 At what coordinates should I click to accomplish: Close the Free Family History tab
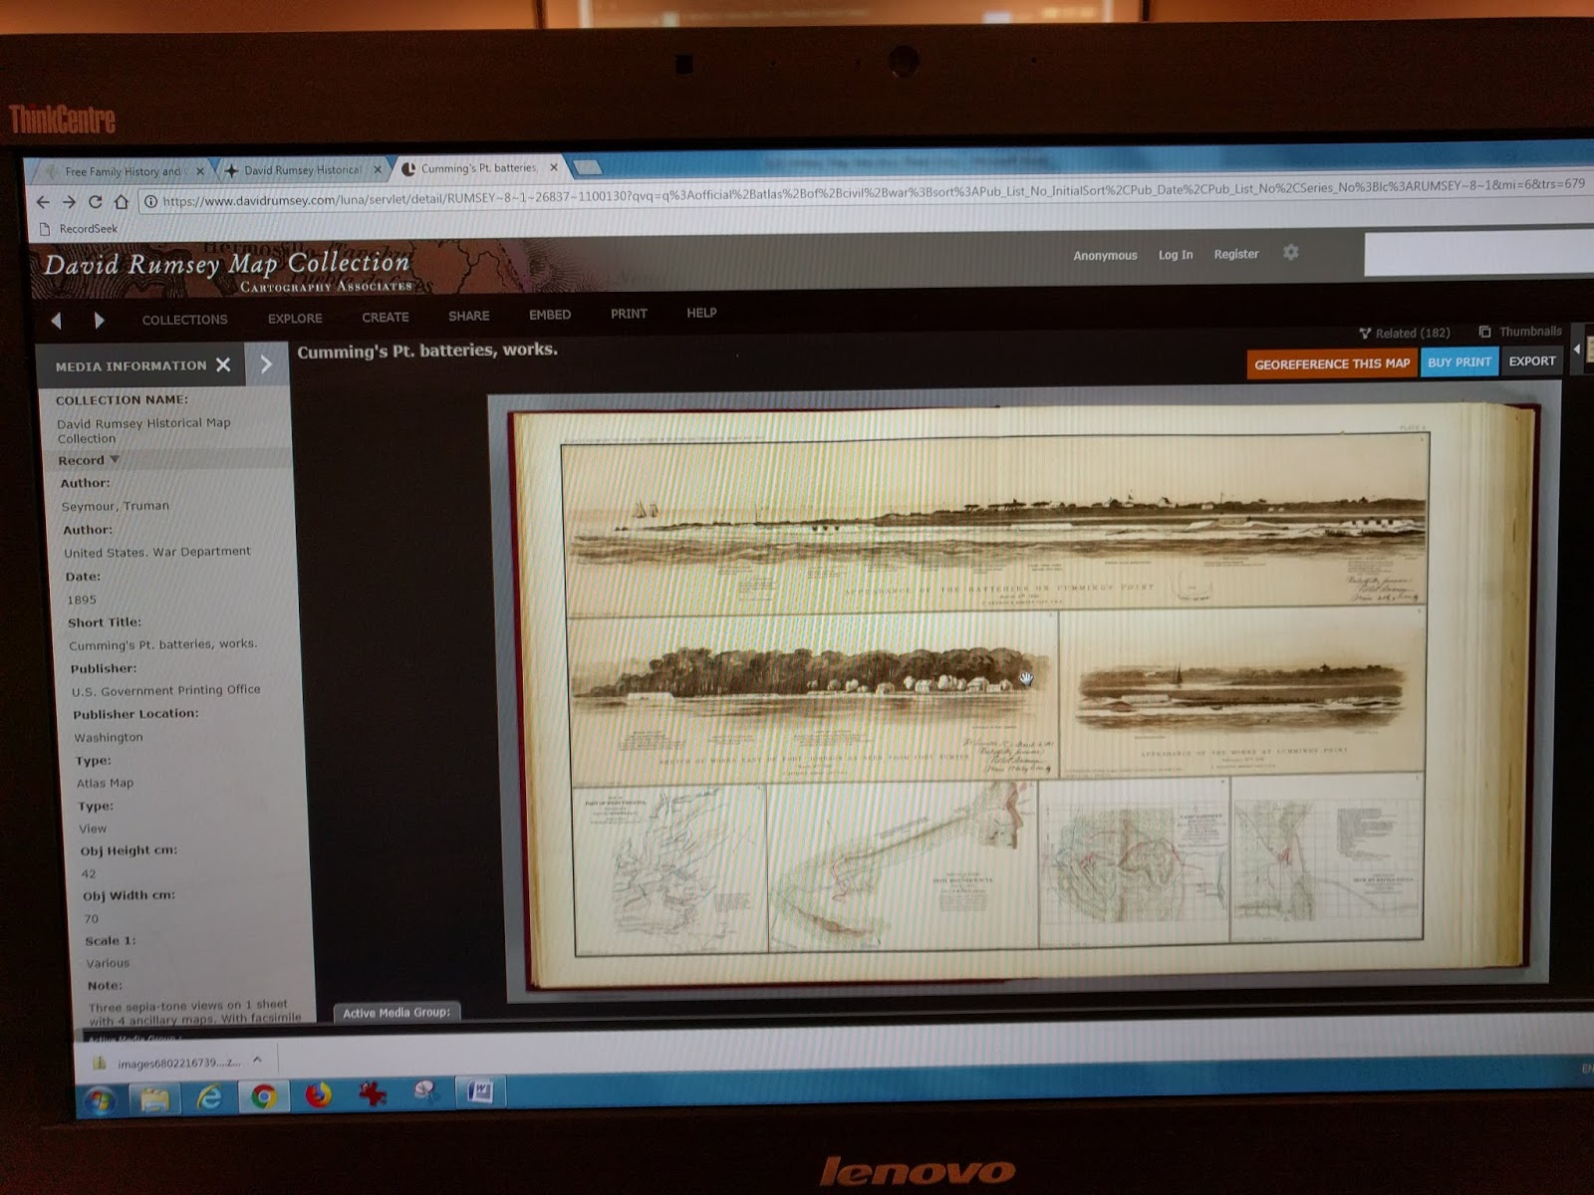pos(200,171)
